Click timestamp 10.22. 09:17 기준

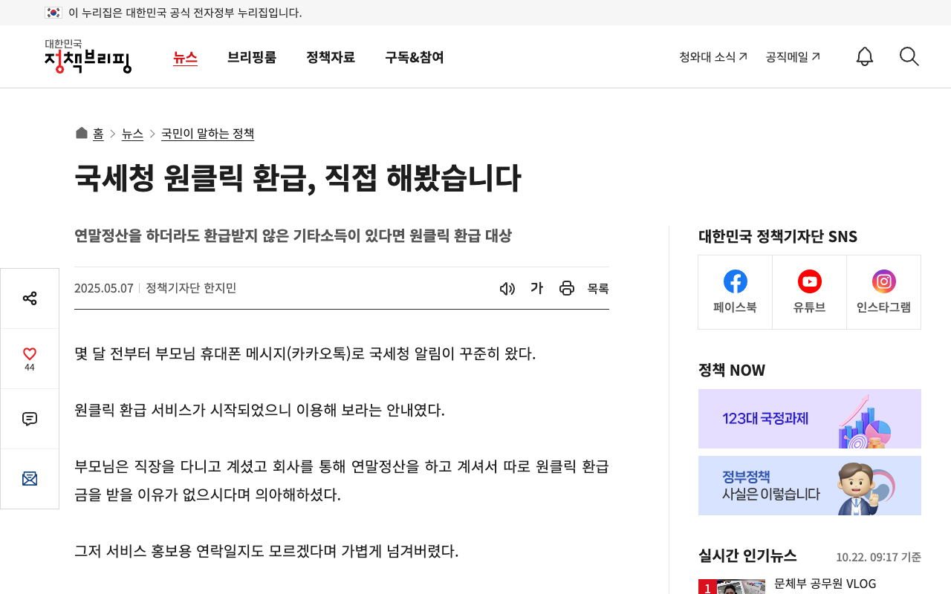point(878,557)
